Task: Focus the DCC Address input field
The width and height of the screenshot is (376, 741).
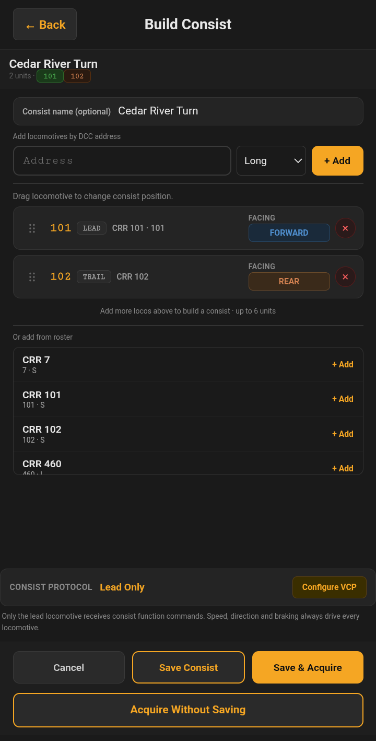Action: coord(122,160)
